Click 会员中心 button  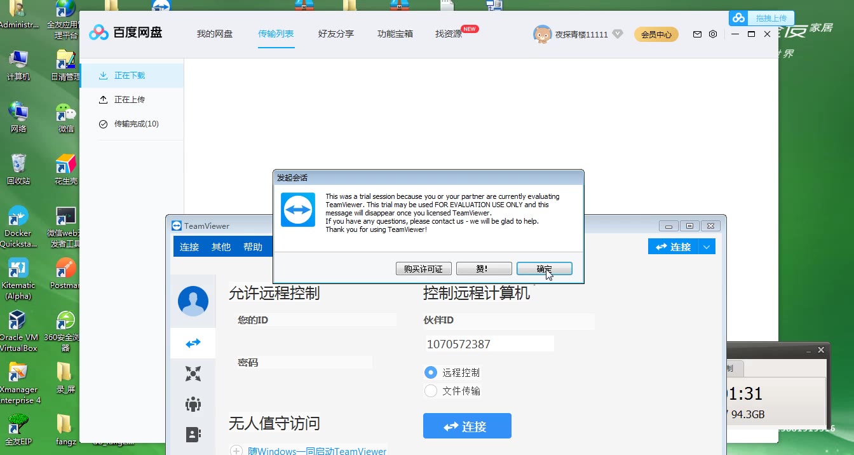coord(656,34)
